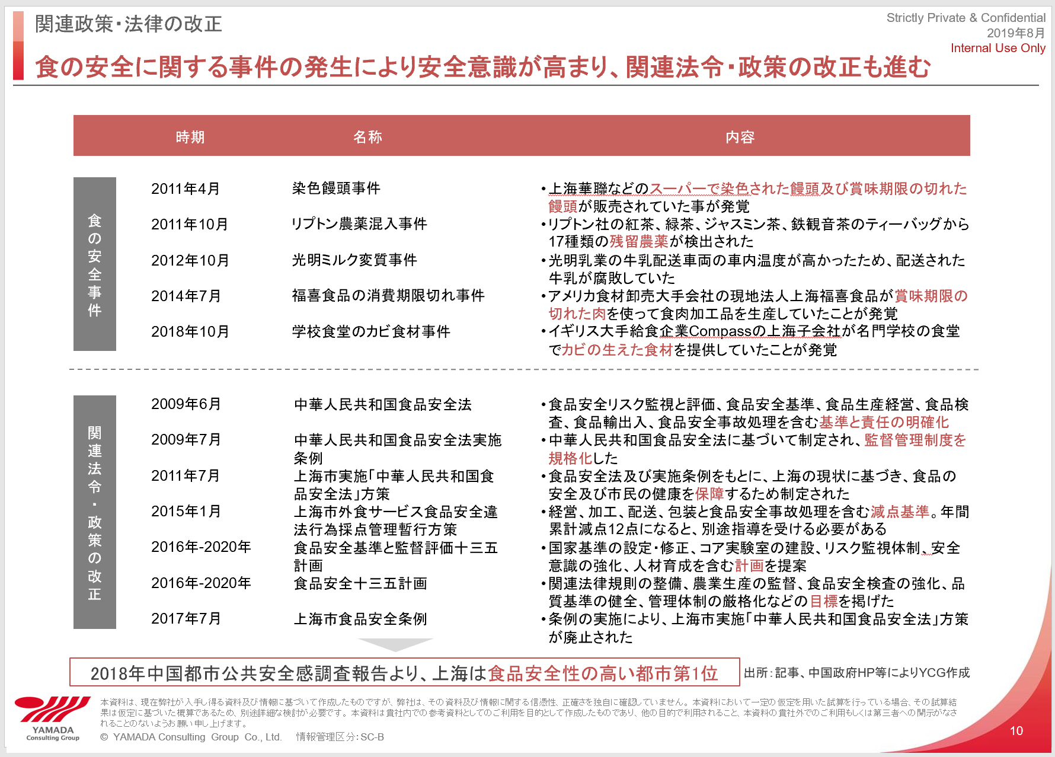Click the date 2018年10月
Image resolution: width=1055 pixels, height=757 pixels.
pyautogui.click(x=190, y=331)
